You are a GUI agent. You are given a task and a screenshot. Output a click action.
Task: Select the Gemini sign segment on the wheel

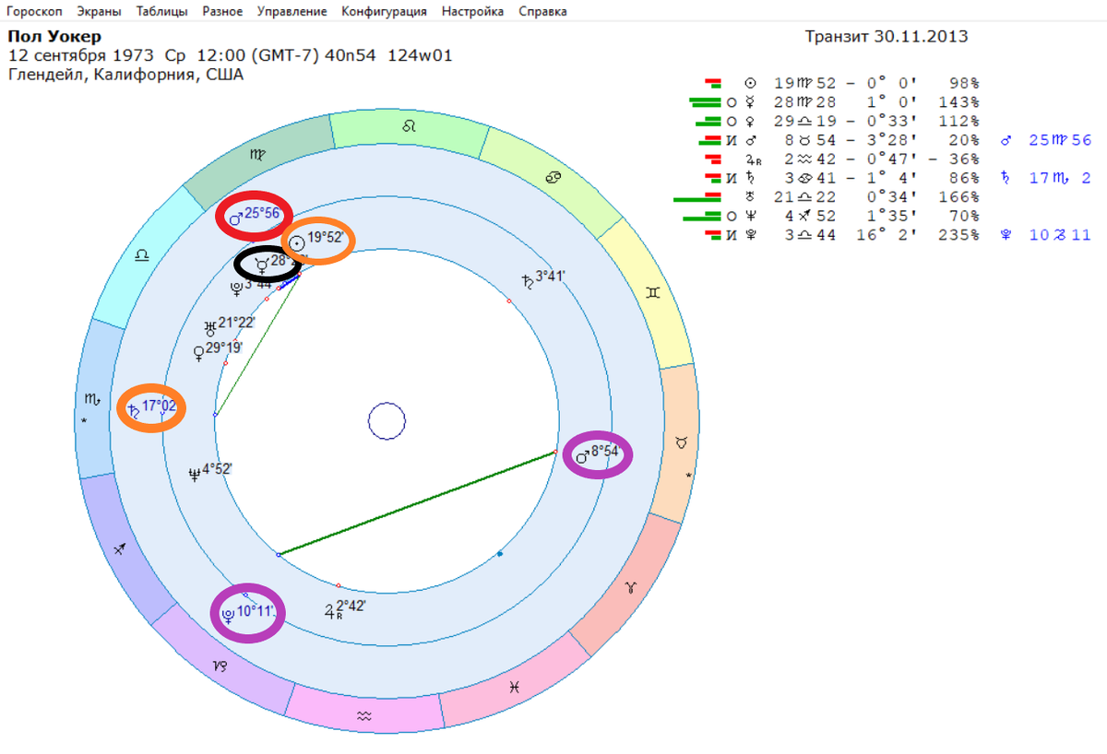[x=651, y=292]
